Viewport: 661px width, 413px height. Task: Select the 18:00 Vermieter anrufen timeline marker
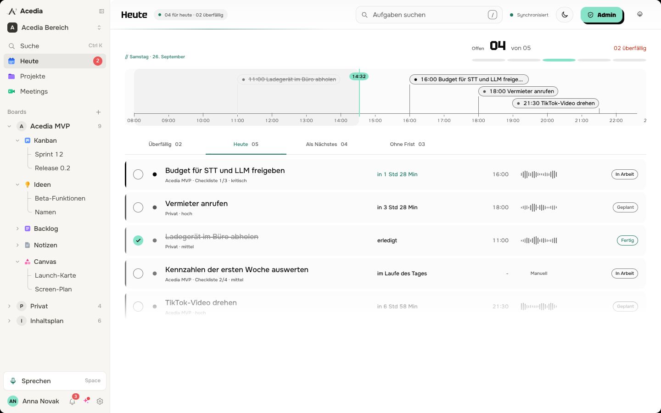tap(518, 91)
